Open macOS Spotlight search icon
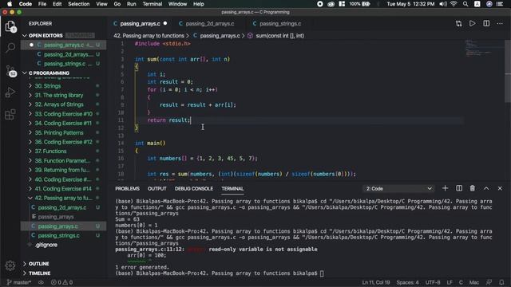 [x=465, y=4]
